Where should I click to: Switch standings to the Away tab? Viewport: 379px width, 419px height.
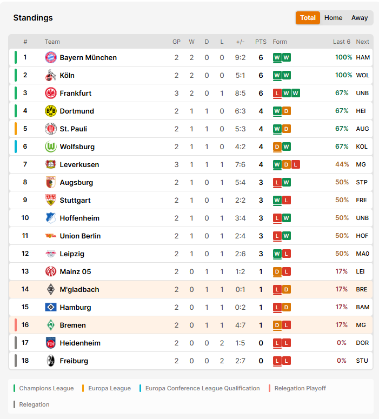[360, 18]
